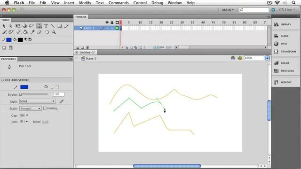The image size is (301, 169).
Task: Toggle lock all layers padlock header
Action: click(112, 23)
